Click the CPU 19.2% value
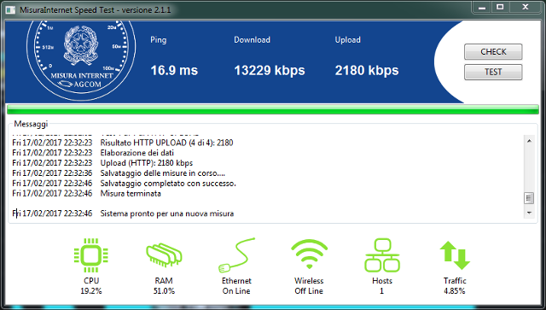 pyautogui.click(x=91, y=291)
